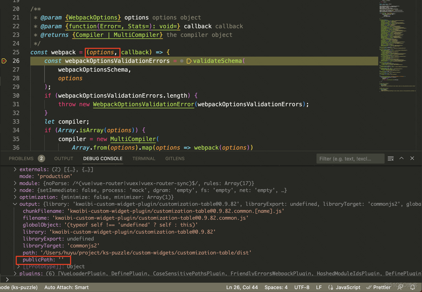
Task: Click the path: '/Users/huyu/project…' row
Action: pyautogui.click(x=137, y=253)
